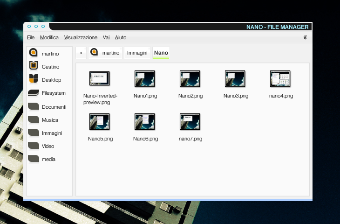Select the Nano6.png thumbnail
Screen dimensions: 340x224
[x=145, y=121]
